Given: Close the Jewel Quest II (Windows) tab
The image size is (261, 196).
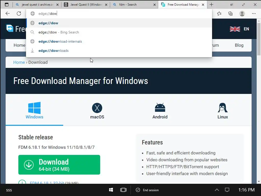Looking at the screenshot, I should point(106,5).
